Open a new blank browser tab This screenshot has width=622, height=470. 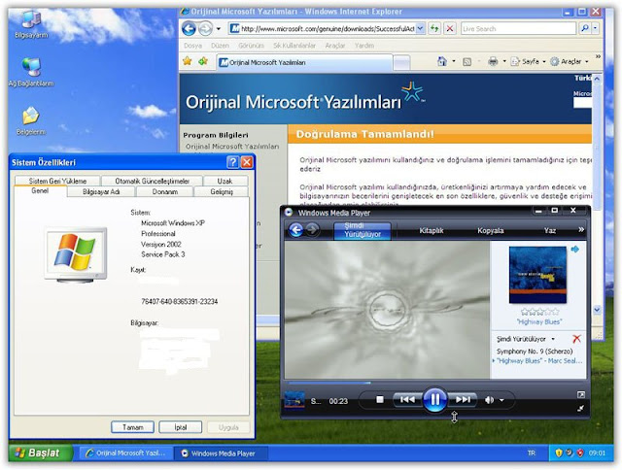[401, 62]
